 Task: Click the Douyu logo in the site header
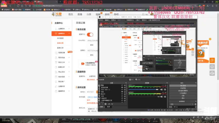[x=57, y=14]
